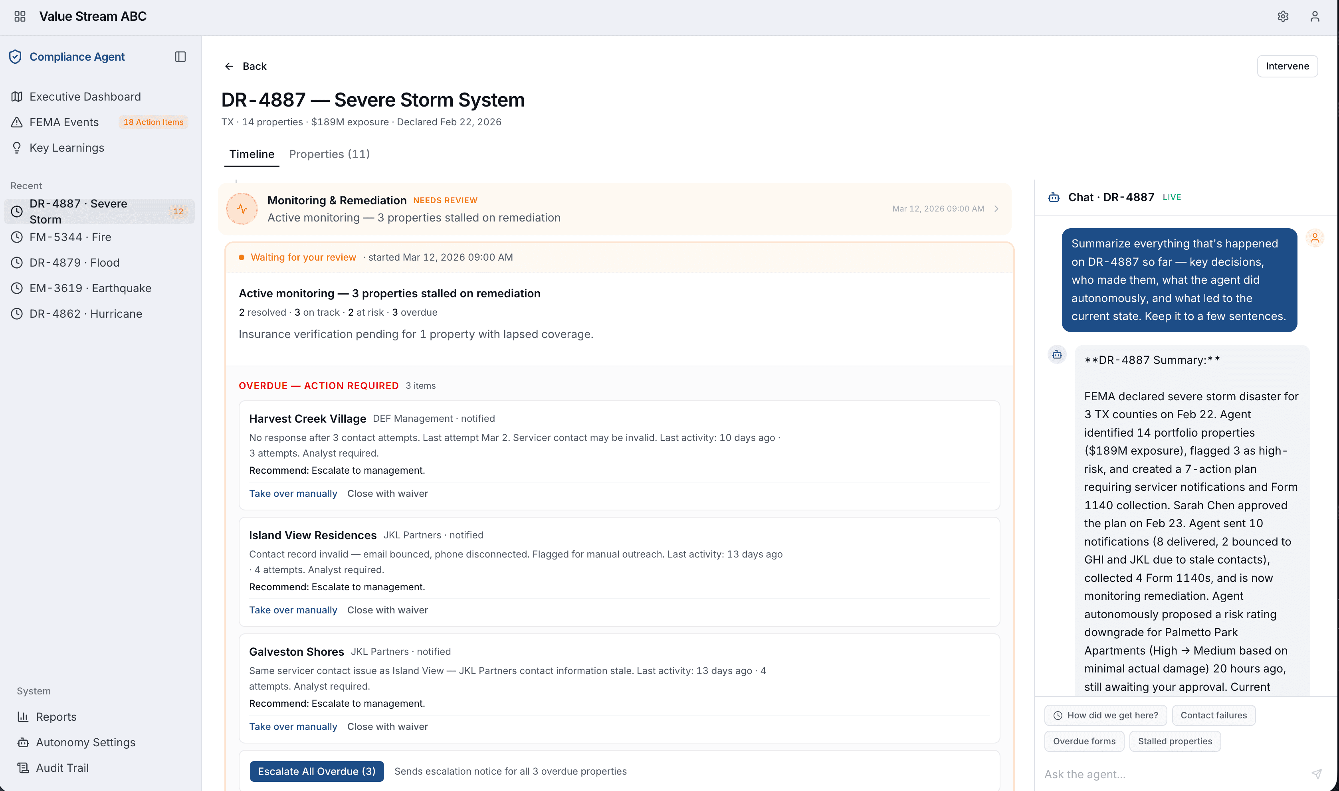Viewport: 1339px width, 791px height.
Task: Click the 12 badge on DR-4887
Action: (x=178, y=212)
